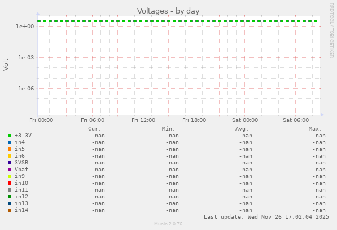Click the 1e-03 y-axis tick label
The image size is (337, 230).
coord(26,58)
